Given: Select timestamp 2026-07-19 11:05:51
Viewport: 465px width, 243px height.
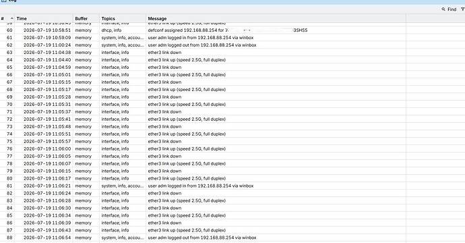Looking at the screenshot, I should (47, 134).
